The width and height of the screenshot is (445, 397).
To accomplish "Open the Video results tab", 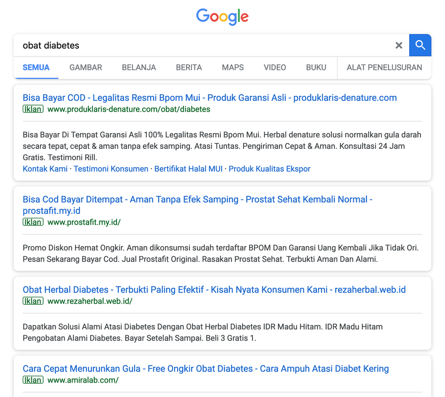I will coord(275,67).
